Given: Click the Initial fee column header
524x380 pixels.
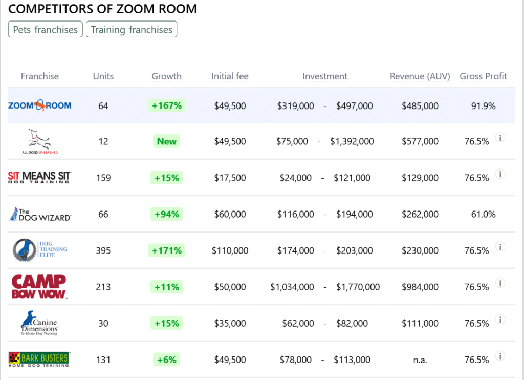Looking at the screenshot, I should pyautogui.click(x=230, y=76).
